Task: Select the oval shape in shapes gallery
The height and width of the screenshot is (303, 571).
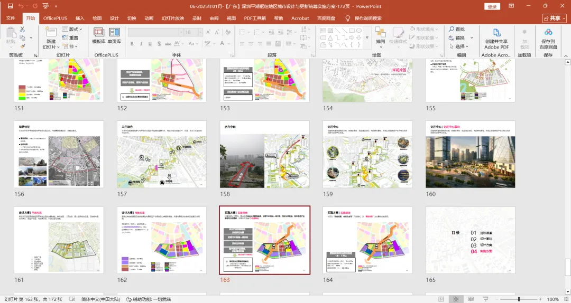Action: click(x=359, y=31)
